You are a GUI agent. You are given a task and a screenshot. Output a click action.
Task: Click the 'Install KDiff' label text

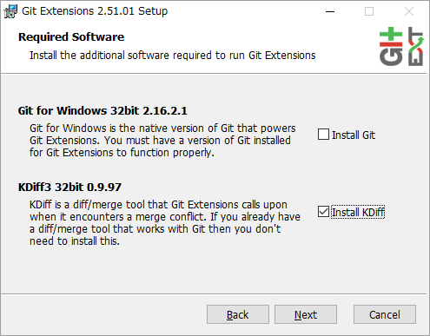click(x=358, y=212)
